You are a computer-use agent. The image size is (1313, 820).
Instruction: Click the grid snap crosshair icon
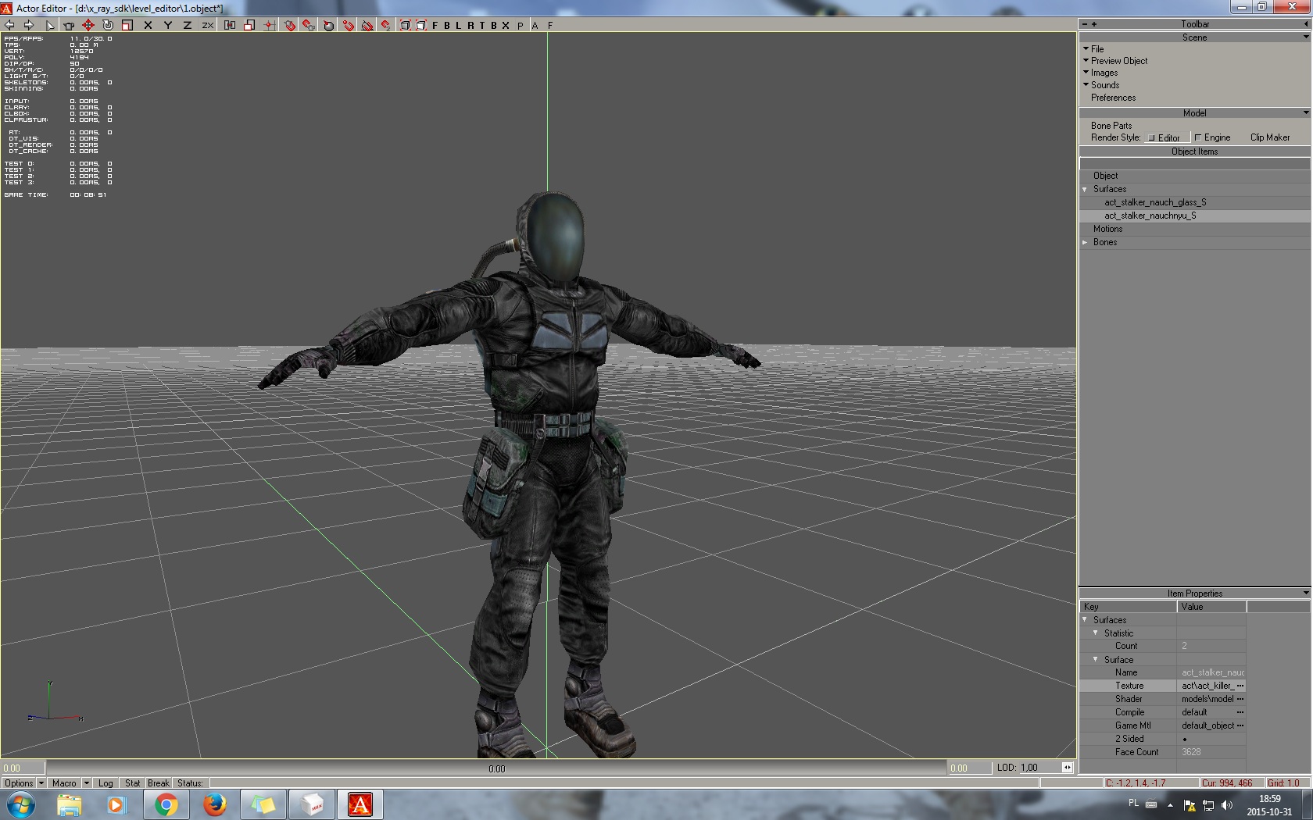point(269,25)
